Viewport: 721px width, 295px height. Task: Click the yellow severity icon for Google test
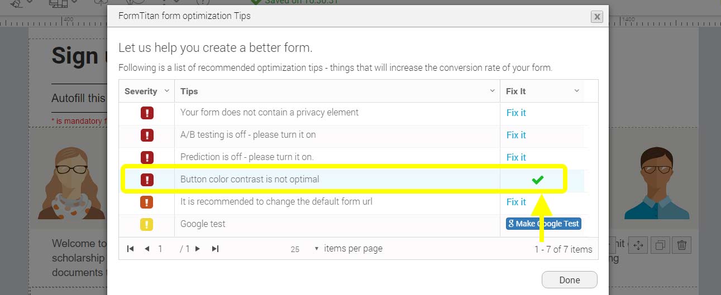pos(147,224)
